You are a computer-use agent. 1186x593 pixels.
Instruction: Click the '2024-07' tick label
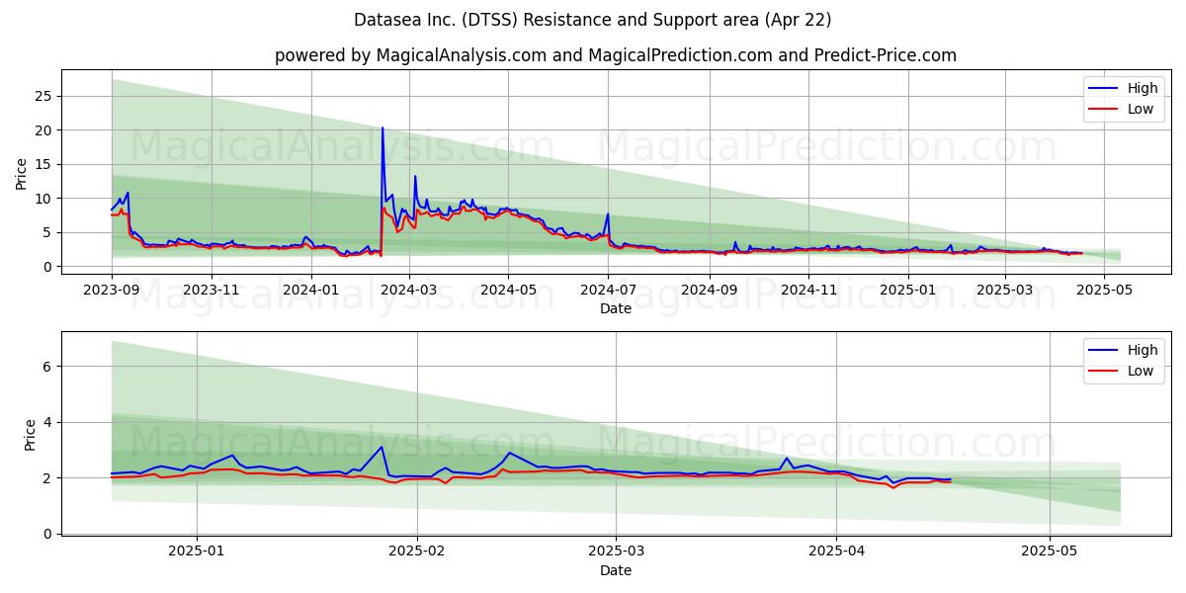point(608,290)
